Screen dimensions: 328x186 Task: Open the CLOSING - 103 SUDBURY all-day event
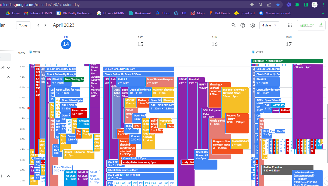click(287, 61)
